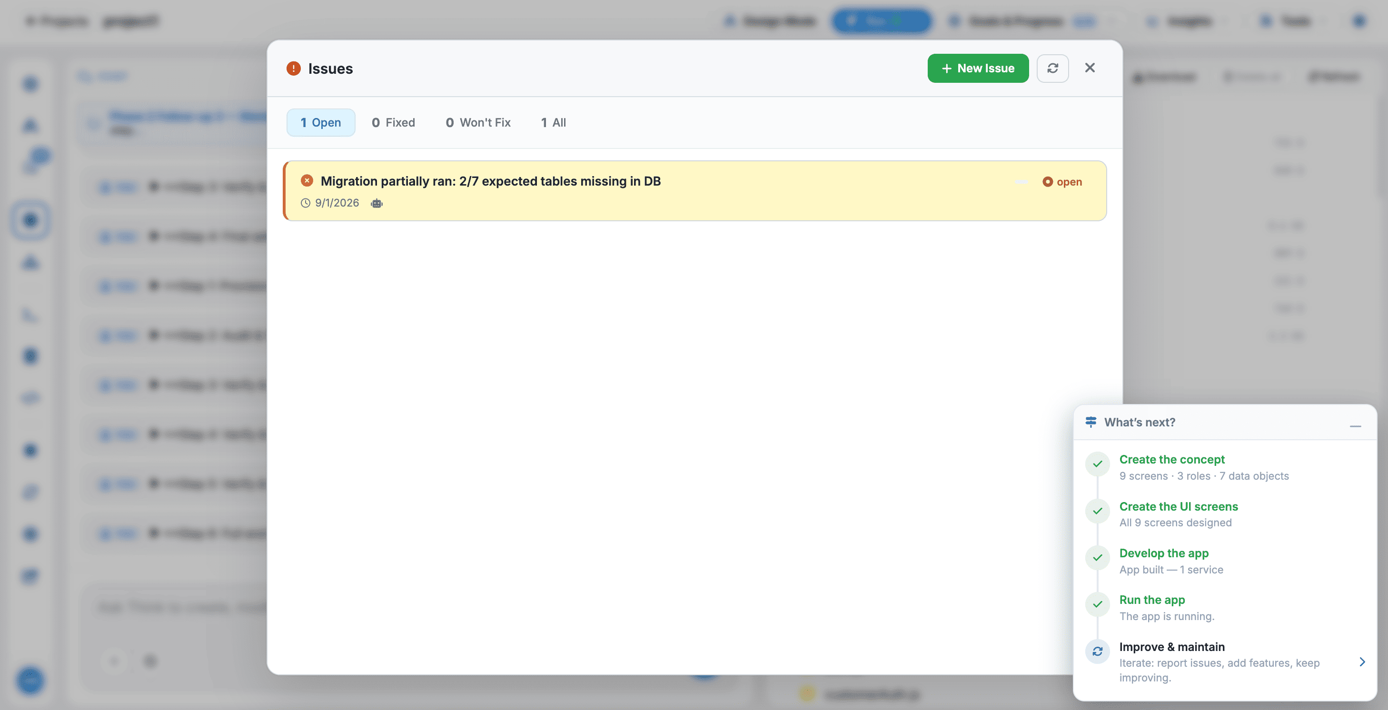Viewport: 1388px width, 710px height.
Task: Click the 9/1/2026 date on the issue
Action: coord(337,203)
